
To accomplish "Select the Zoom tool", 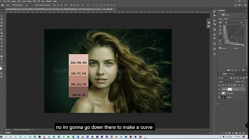I will click(x=2, y=60).
